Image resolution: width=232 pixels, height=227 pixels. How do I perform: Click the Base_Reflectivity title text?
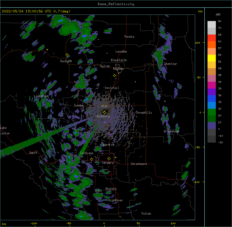click(116, 4)
